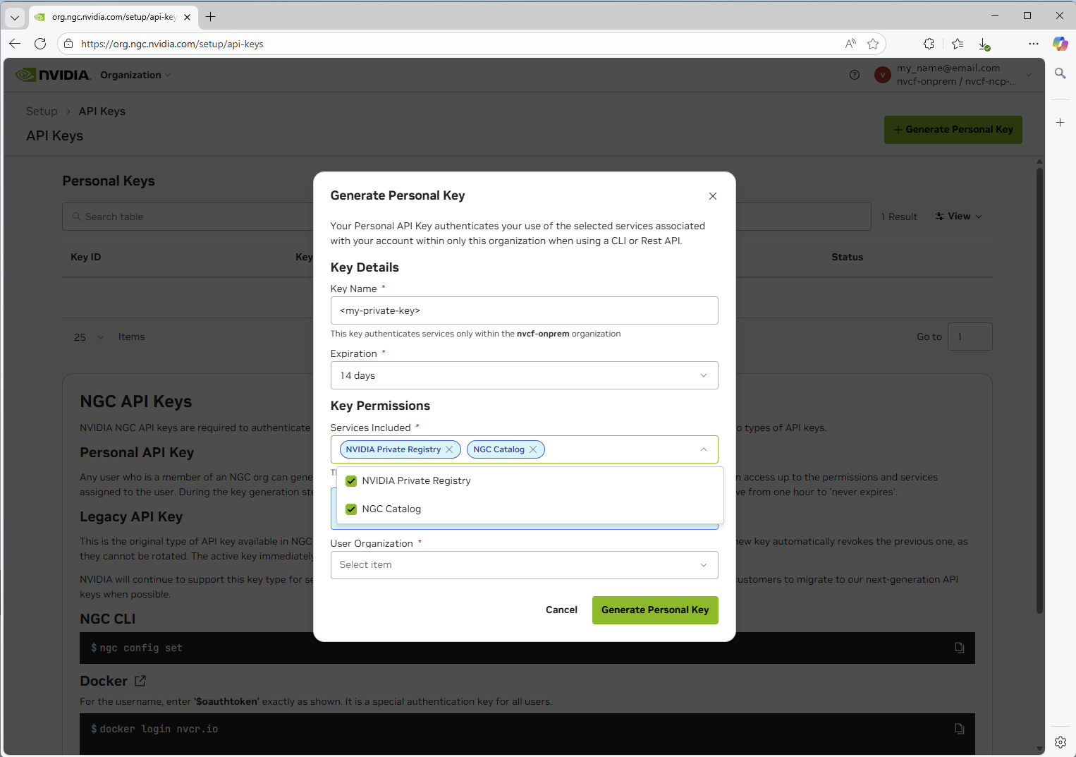Copy the ngc config set command
The image size is (1076, 757).
[959, 647]
